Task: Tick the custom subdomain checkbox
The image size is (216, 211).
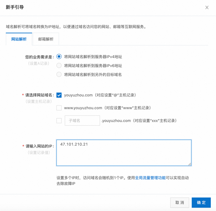Action: pos(59,121)
